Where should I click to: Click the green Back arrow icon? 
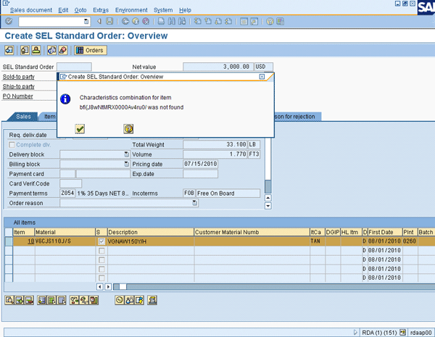[126, 22]
